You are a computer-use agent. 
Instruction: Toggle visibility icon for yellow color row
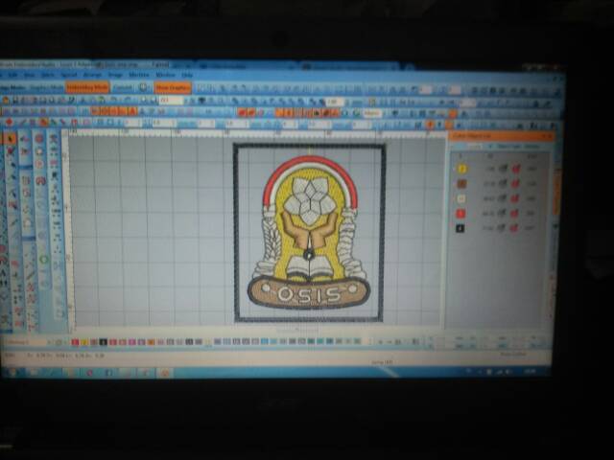504,169
